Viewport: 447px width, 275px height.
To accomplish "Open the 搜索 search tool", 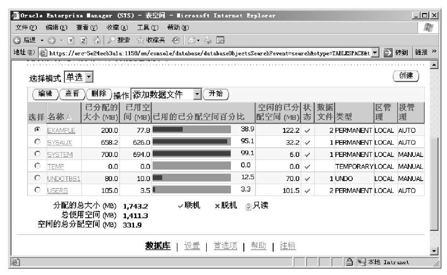I will coord(118,39).
